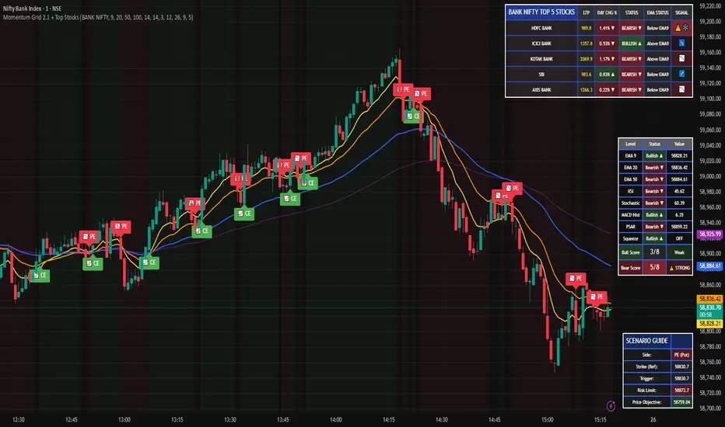Click the Nifty Bank Index symbol title

coord(32,9)
